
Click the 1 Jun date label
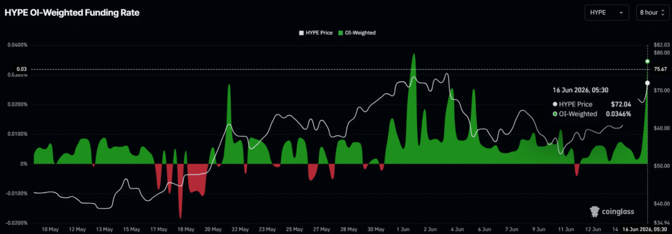click(403, 230)
